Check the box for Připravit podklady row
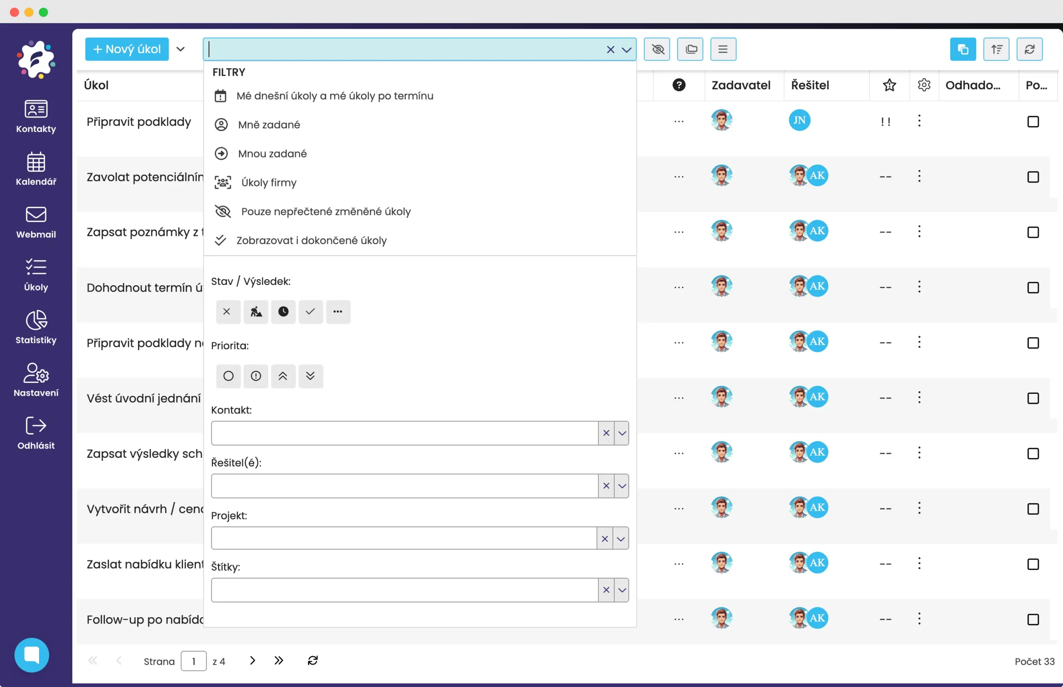Viewport: 1063px width, 687px height. (1033, 122)
